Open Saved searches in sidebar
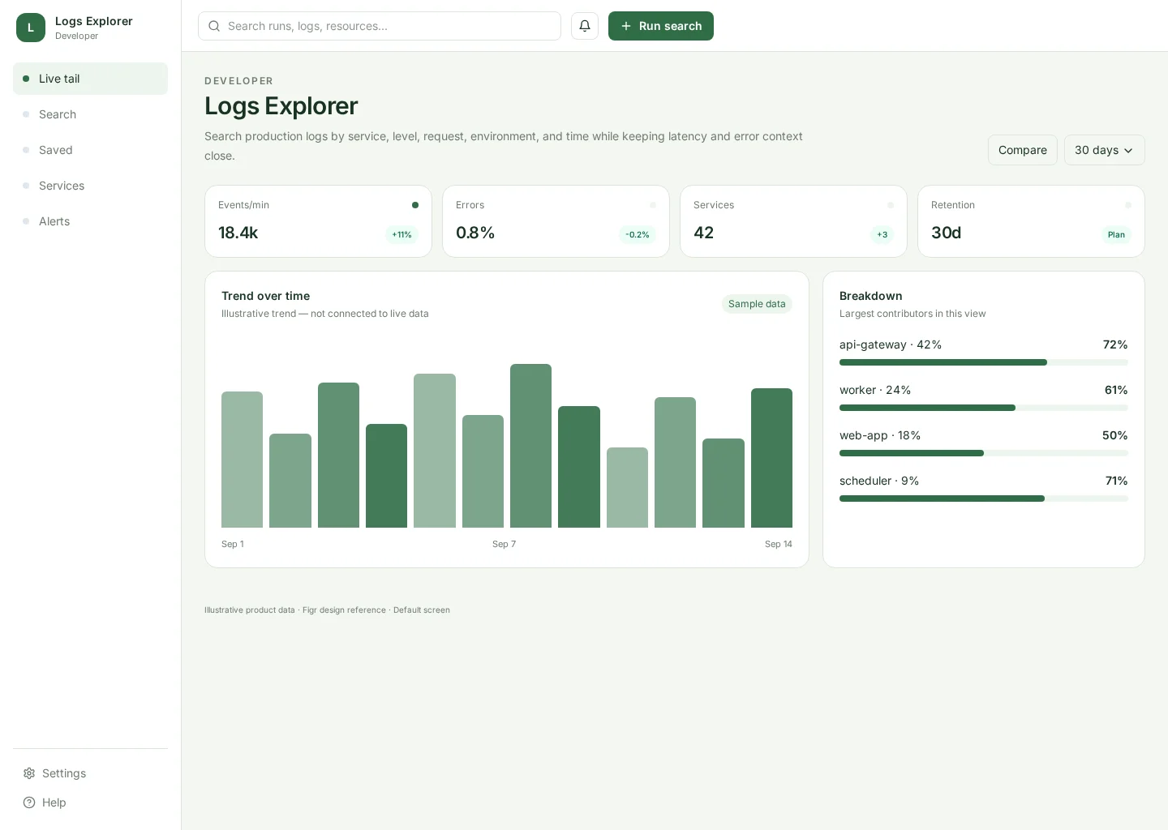The width and height of the screenshot is (1168, 830). click(x=90, y=150)
